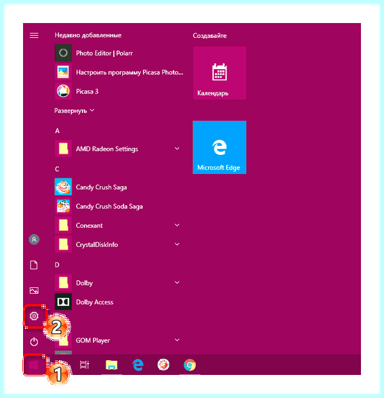Screen dimensions: 384x398
Task: Click the letter A section header
Action: [58, 131]
